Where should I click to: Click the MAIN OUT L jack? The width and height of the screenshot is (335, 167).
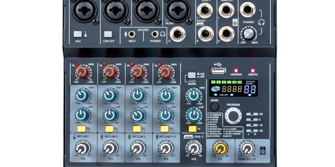(x=226, y=10)
